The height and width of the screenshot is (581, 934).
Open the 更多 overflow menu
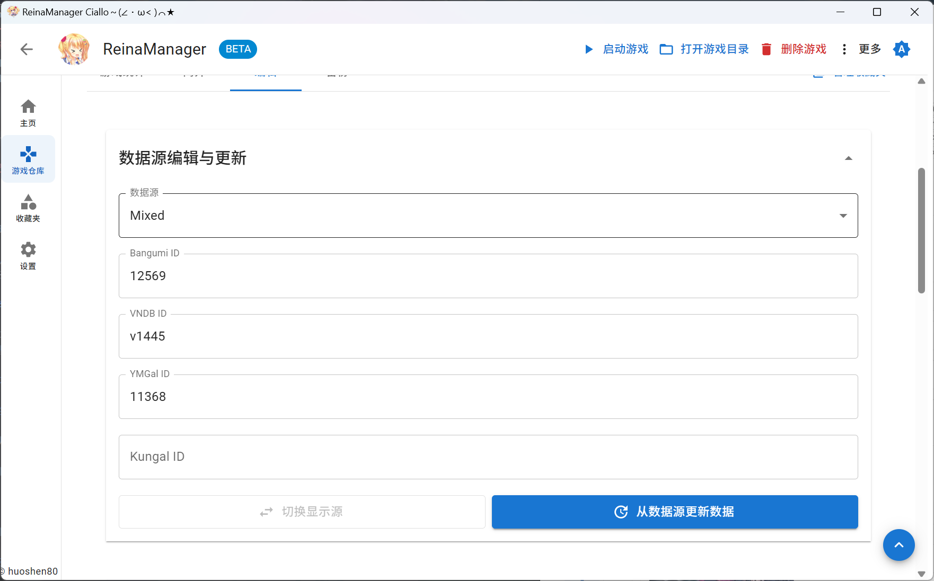click(x=861, y=49)
